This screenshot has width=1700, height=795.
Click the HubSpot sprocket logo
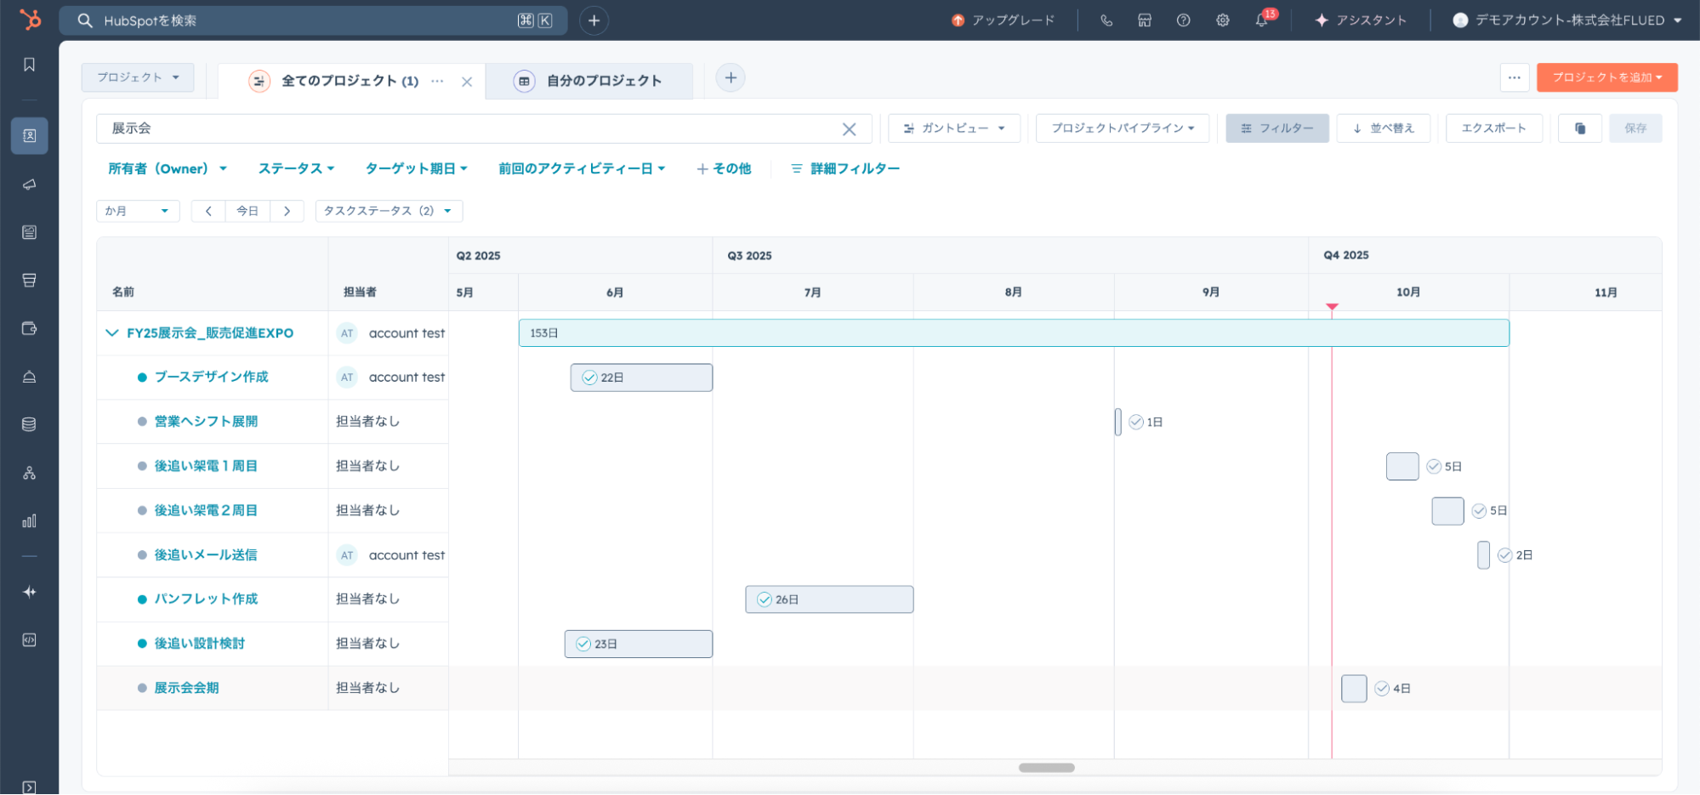pos(30,20)
